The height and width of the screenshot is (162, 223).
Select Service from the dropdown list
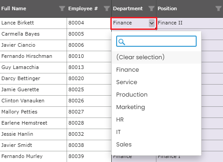(x=156, y=82)
